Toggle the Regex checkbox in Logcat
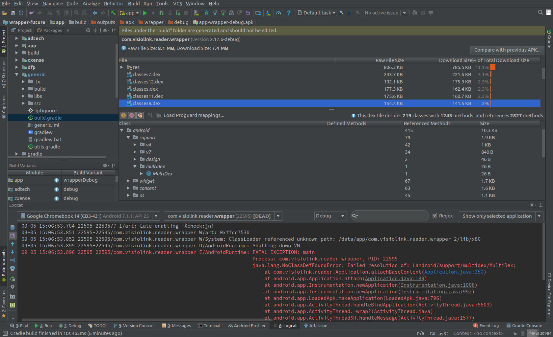Viewport: 553px width, 337px height. point(435,216)
